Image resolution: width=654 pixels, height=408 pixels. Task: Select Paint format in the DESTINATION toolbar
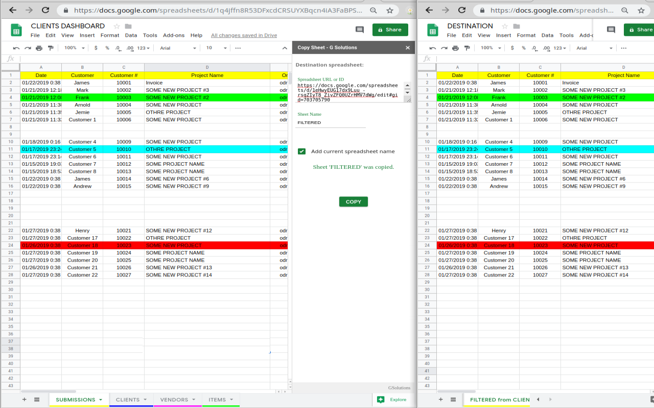point(466,48)
